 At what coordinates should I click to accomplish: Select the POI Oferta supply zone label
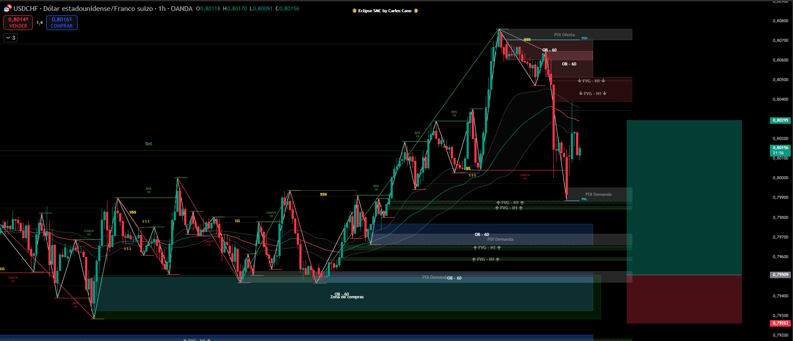point(564,35)
